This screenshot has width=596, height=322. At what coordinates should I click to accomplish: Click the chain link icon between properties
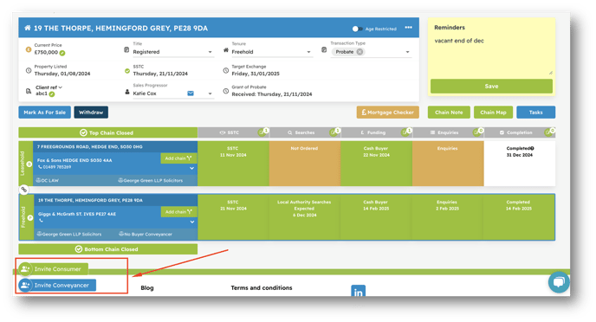point(24,190)
